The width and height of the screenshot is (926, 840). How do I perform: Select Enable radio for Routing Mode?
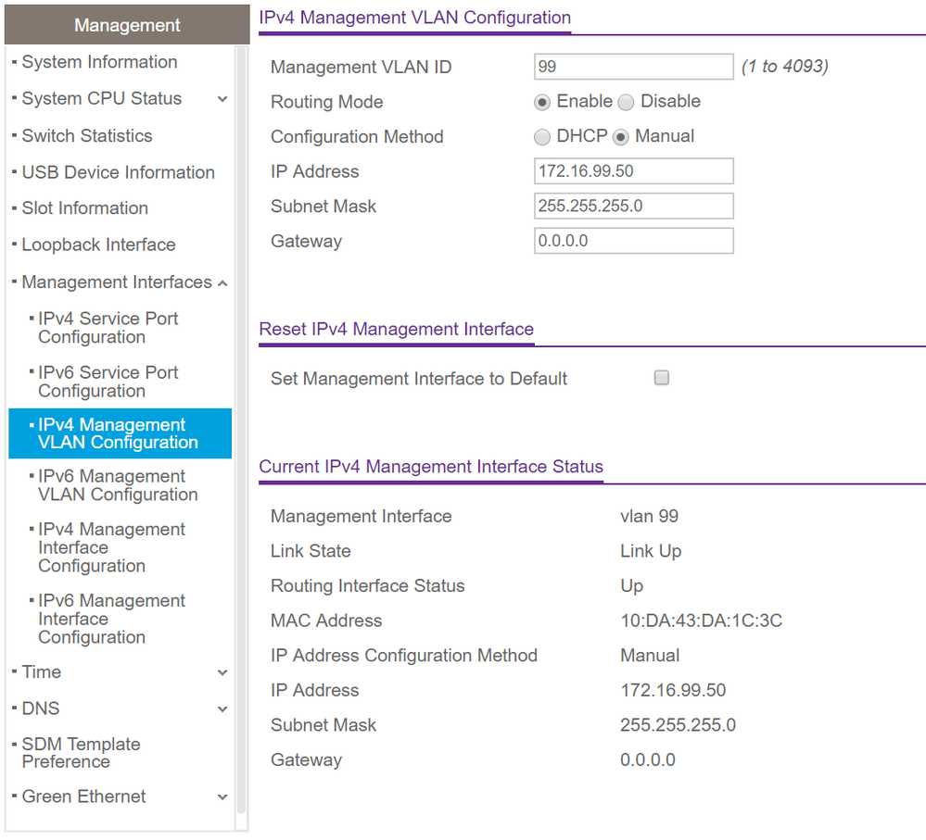tap(542, 102)
